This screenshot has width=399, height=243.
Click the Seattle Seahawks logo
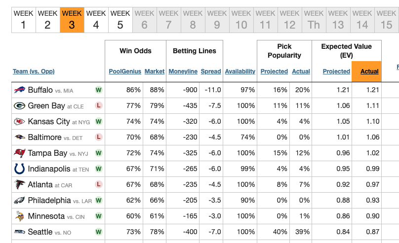(x=20, y=232)
